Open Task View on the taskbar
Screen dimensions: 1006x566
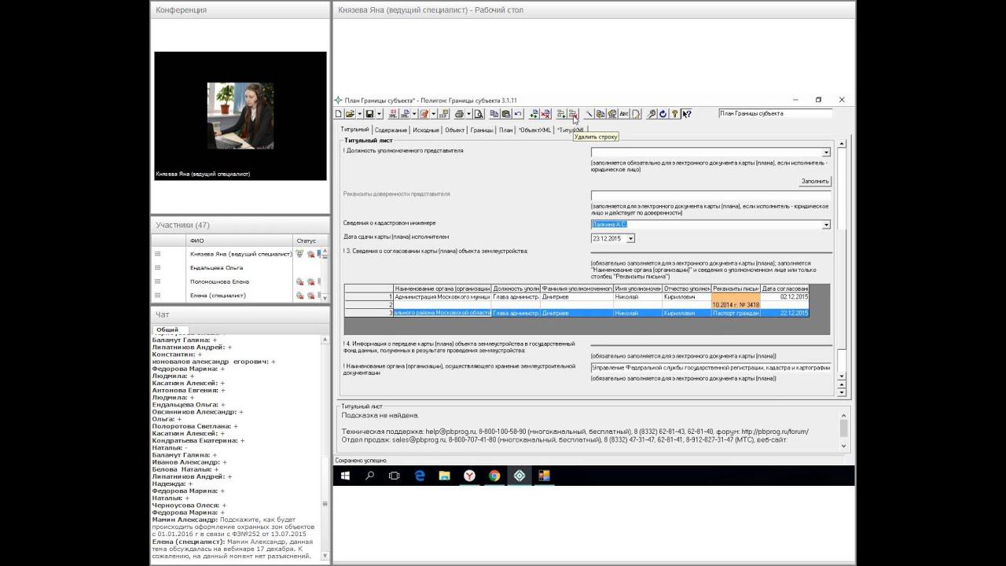pos(395,476)
